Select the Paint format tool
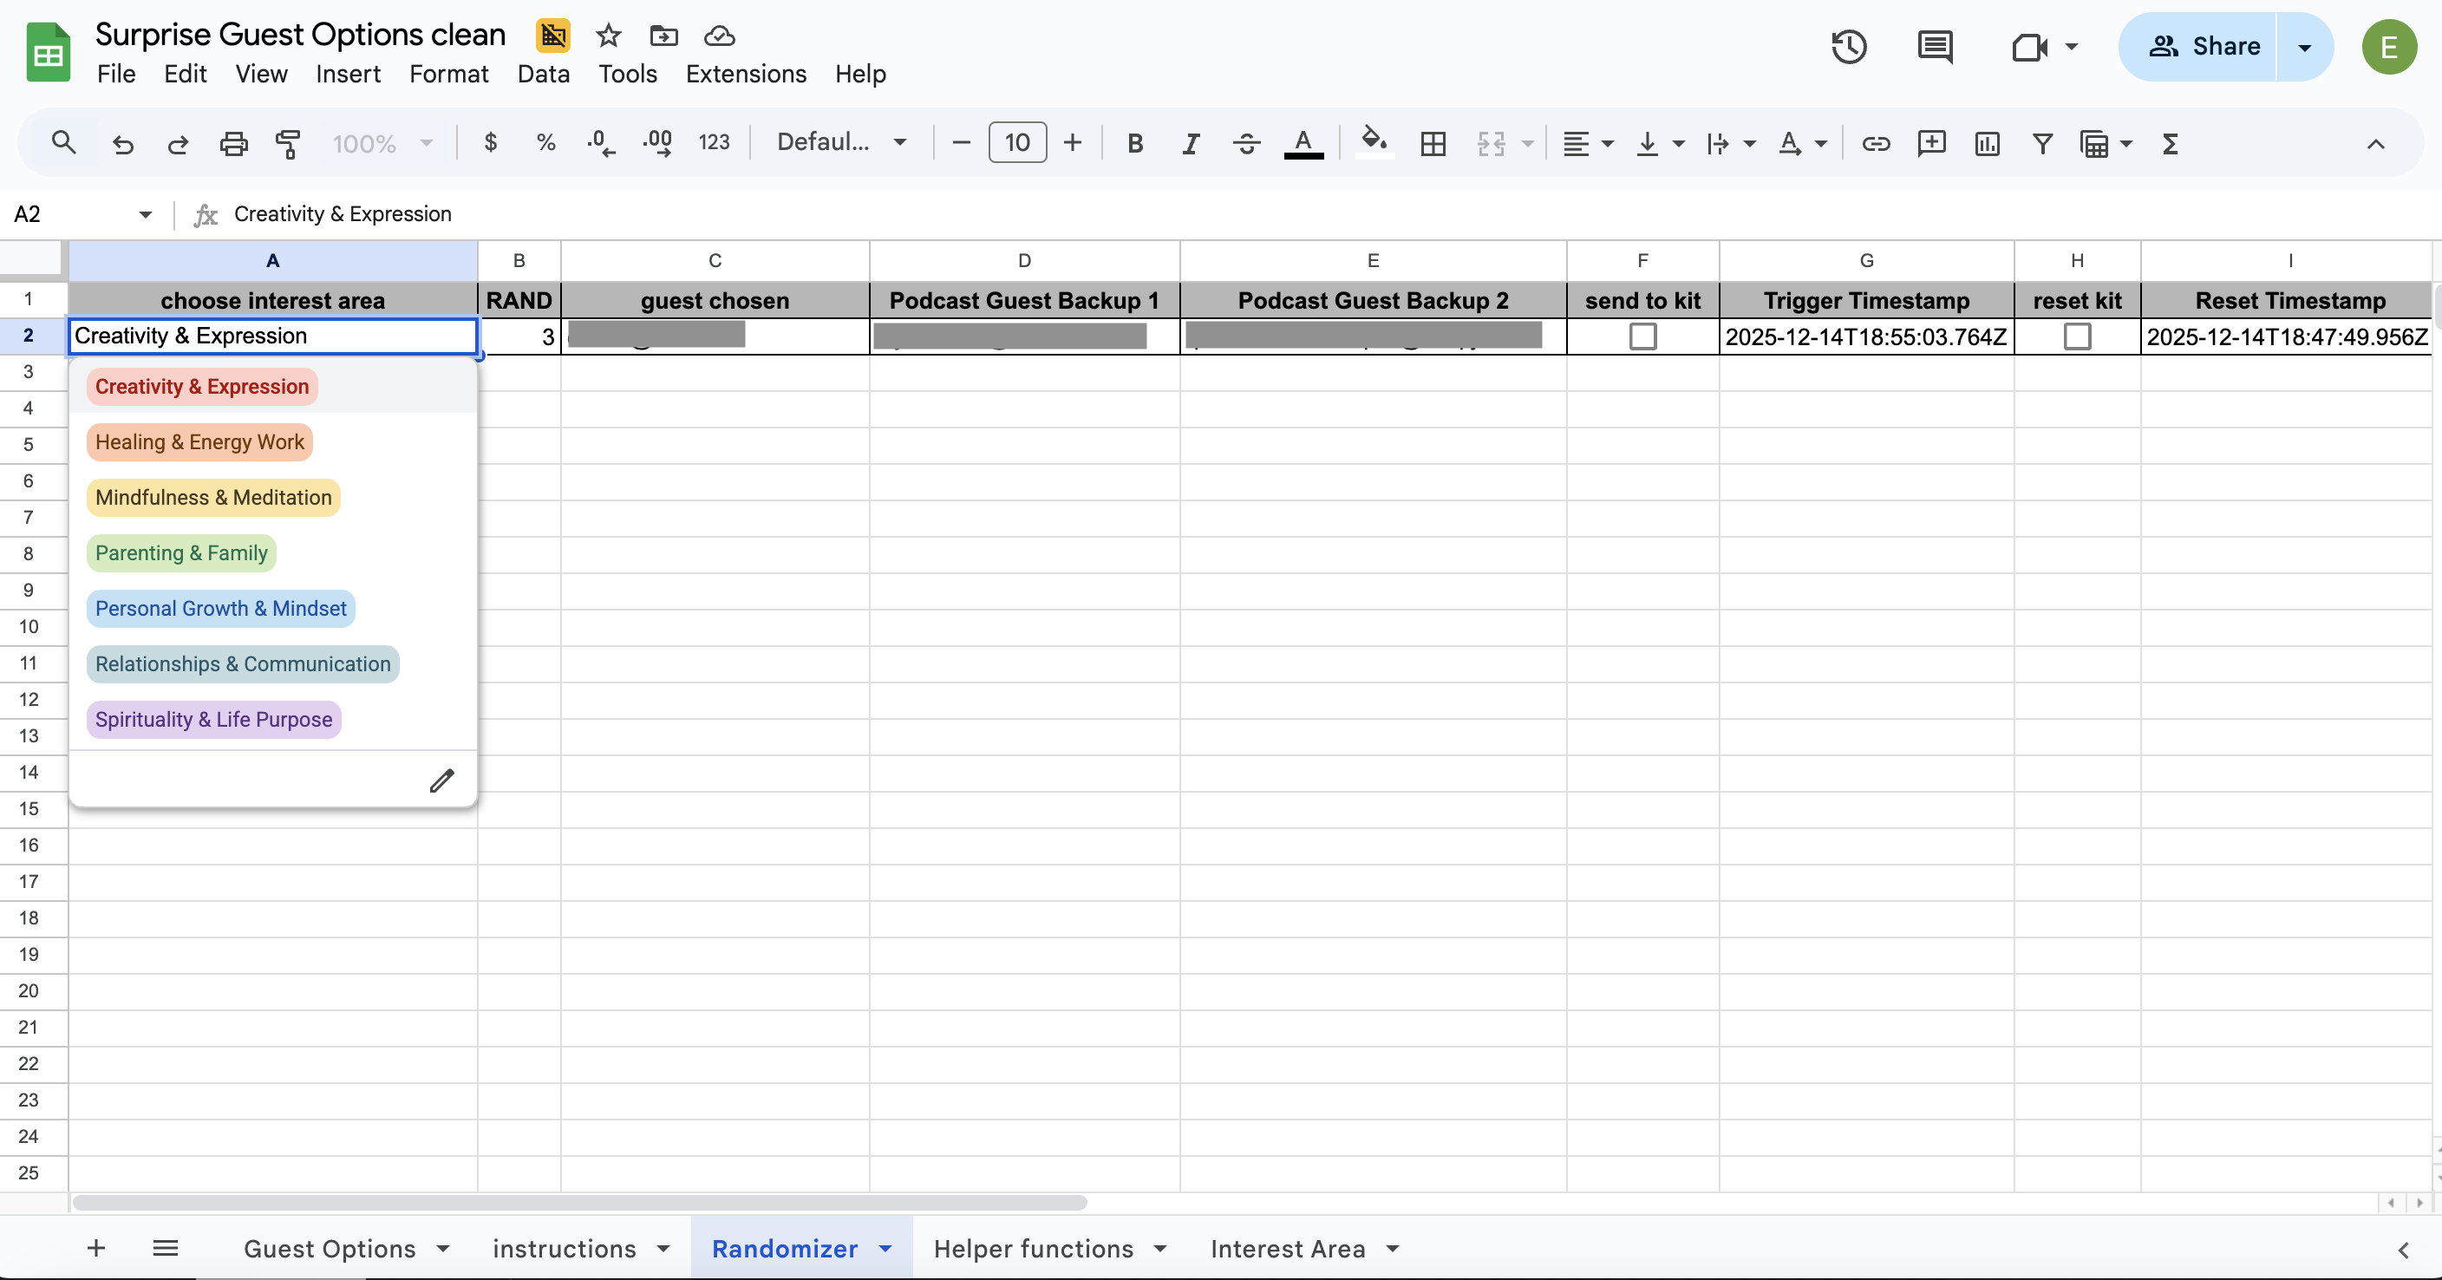 [x=288, y=143]
